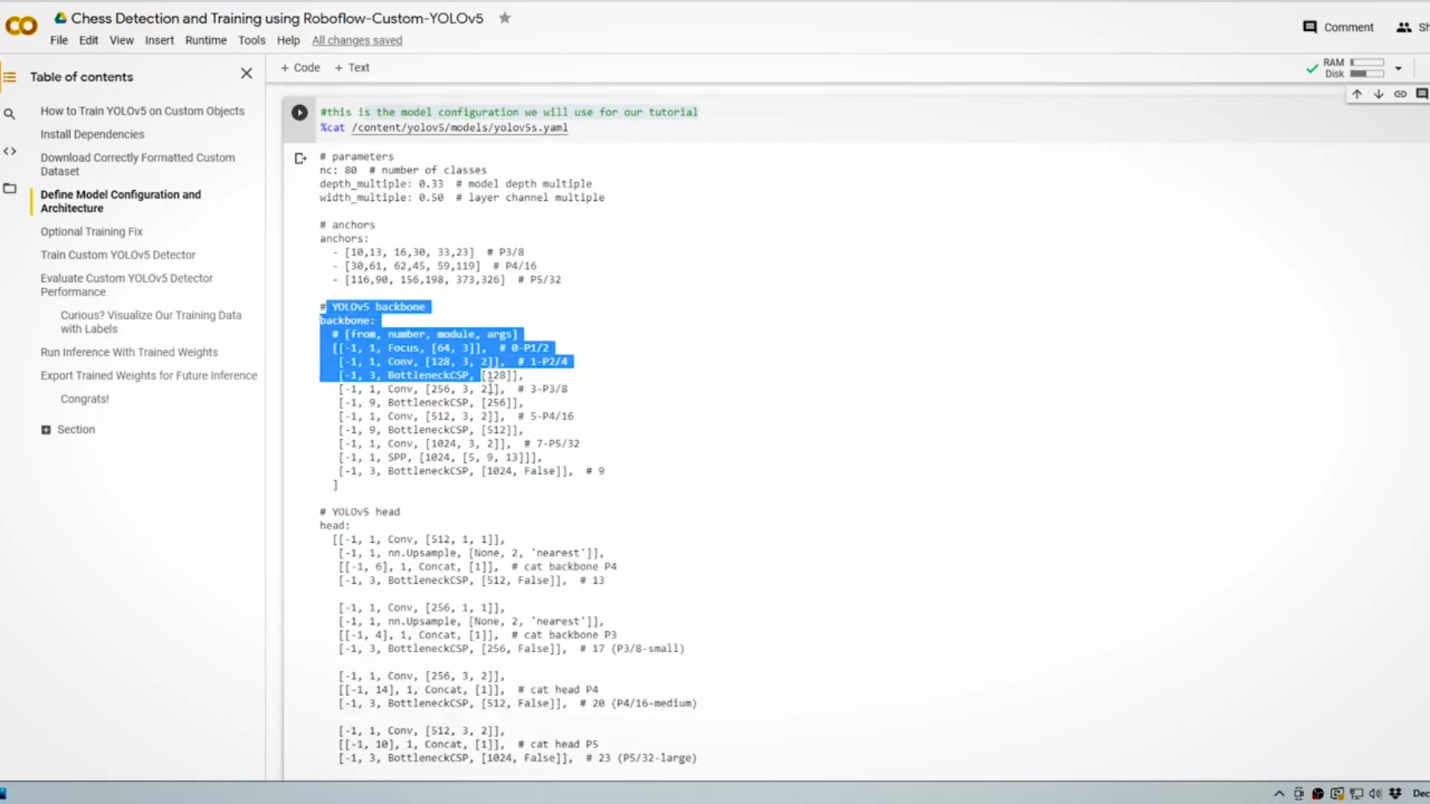The image size is (1430, 804).
Task: Click Train Custom YOLOv5 Detector link
Action: point(118,255)
